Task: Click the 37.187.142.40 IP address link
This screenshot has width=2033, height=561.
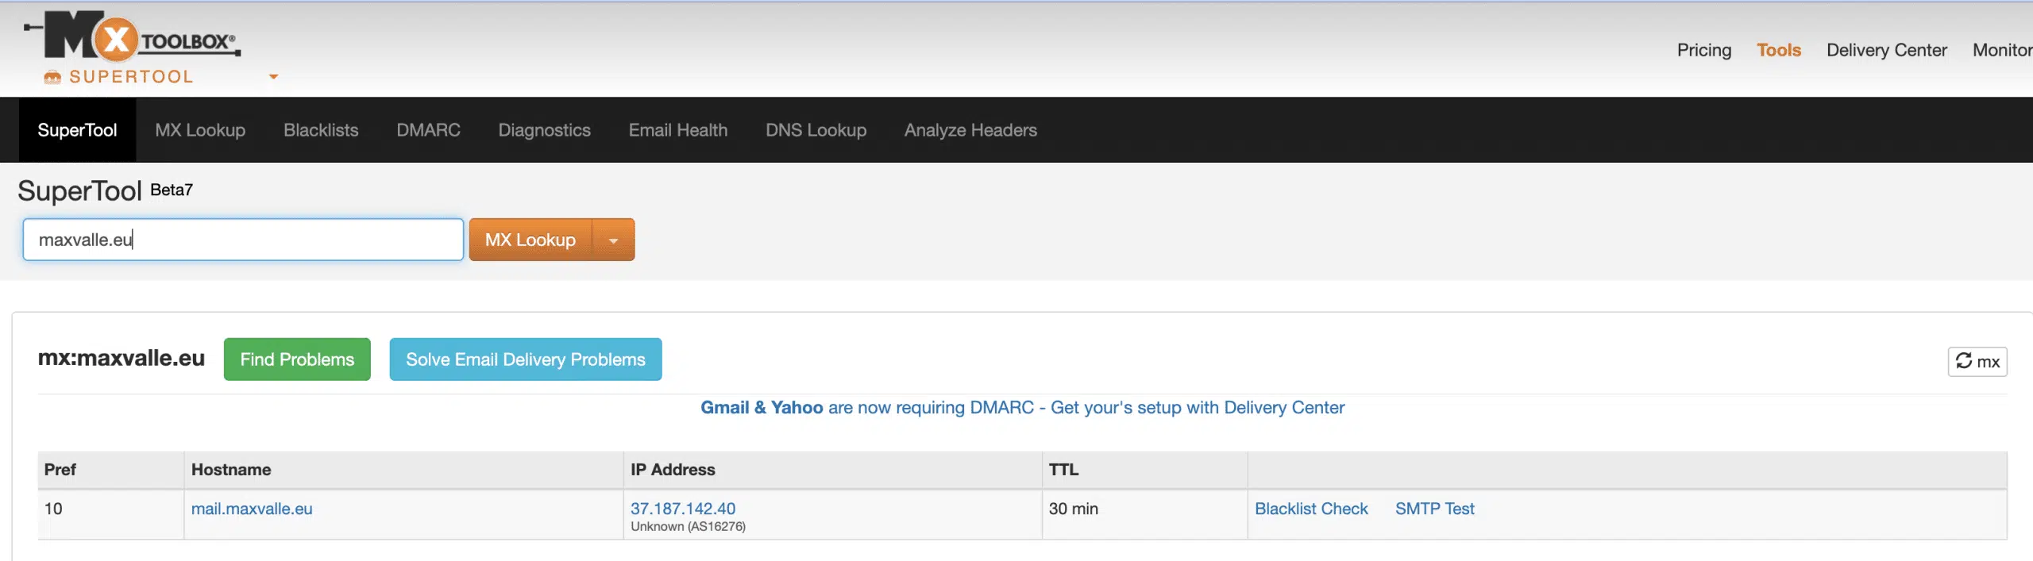Action: (683, 509)
